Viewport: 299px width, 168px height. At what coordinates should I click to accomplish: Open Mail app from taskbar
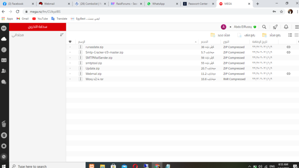[124, 166]
